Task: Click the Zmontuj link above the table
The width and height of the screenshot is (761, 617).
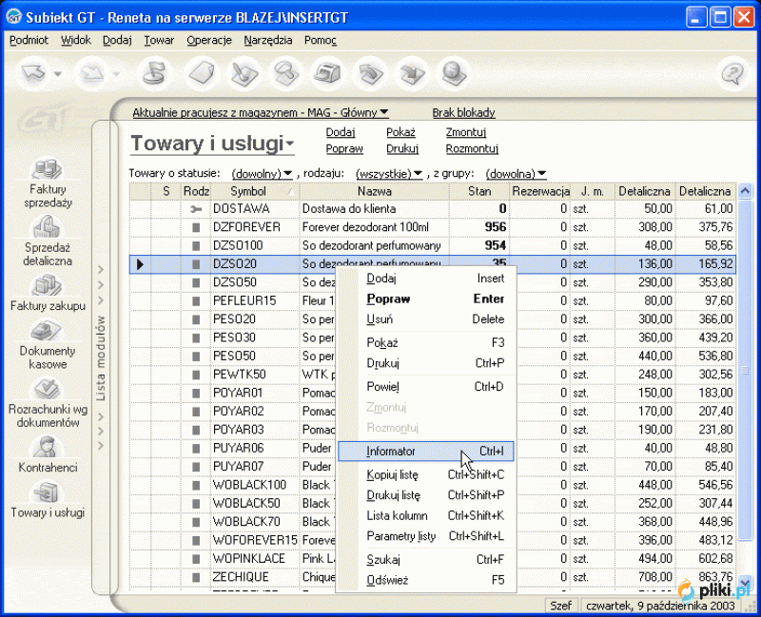Action: [466, 132]
